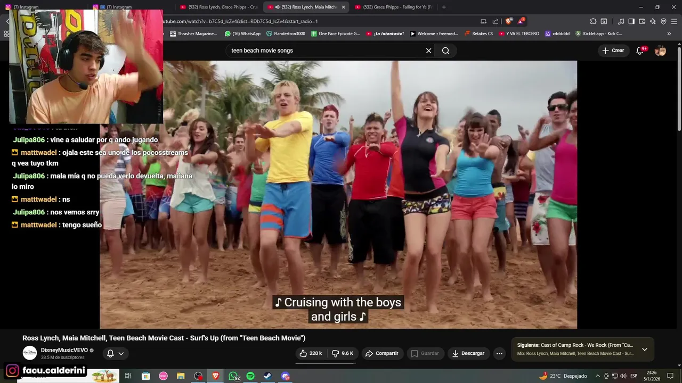Open the notification bell dropdown for DisneyMusicVEVO

[x=115, y=353]
